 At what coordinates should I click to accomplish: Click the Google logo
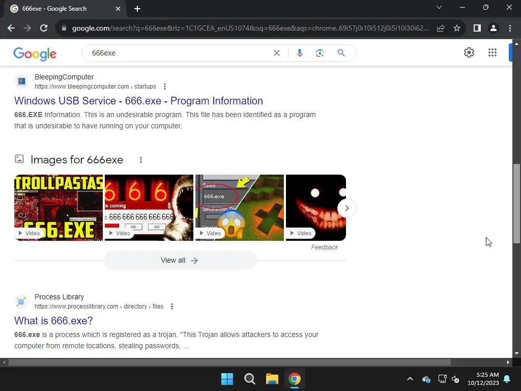pyautogui.click(x=35, y=53)
